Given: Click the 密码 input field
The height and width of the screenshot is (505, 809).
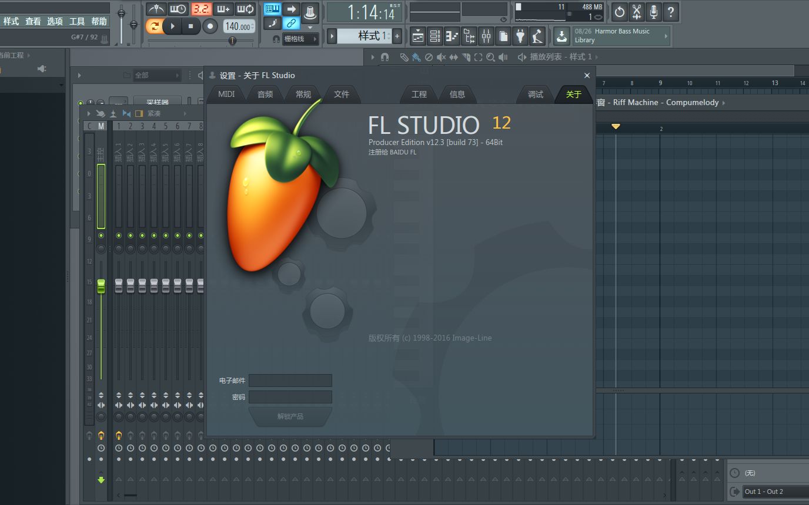Looking at the screenshot, I should (290, 397).
